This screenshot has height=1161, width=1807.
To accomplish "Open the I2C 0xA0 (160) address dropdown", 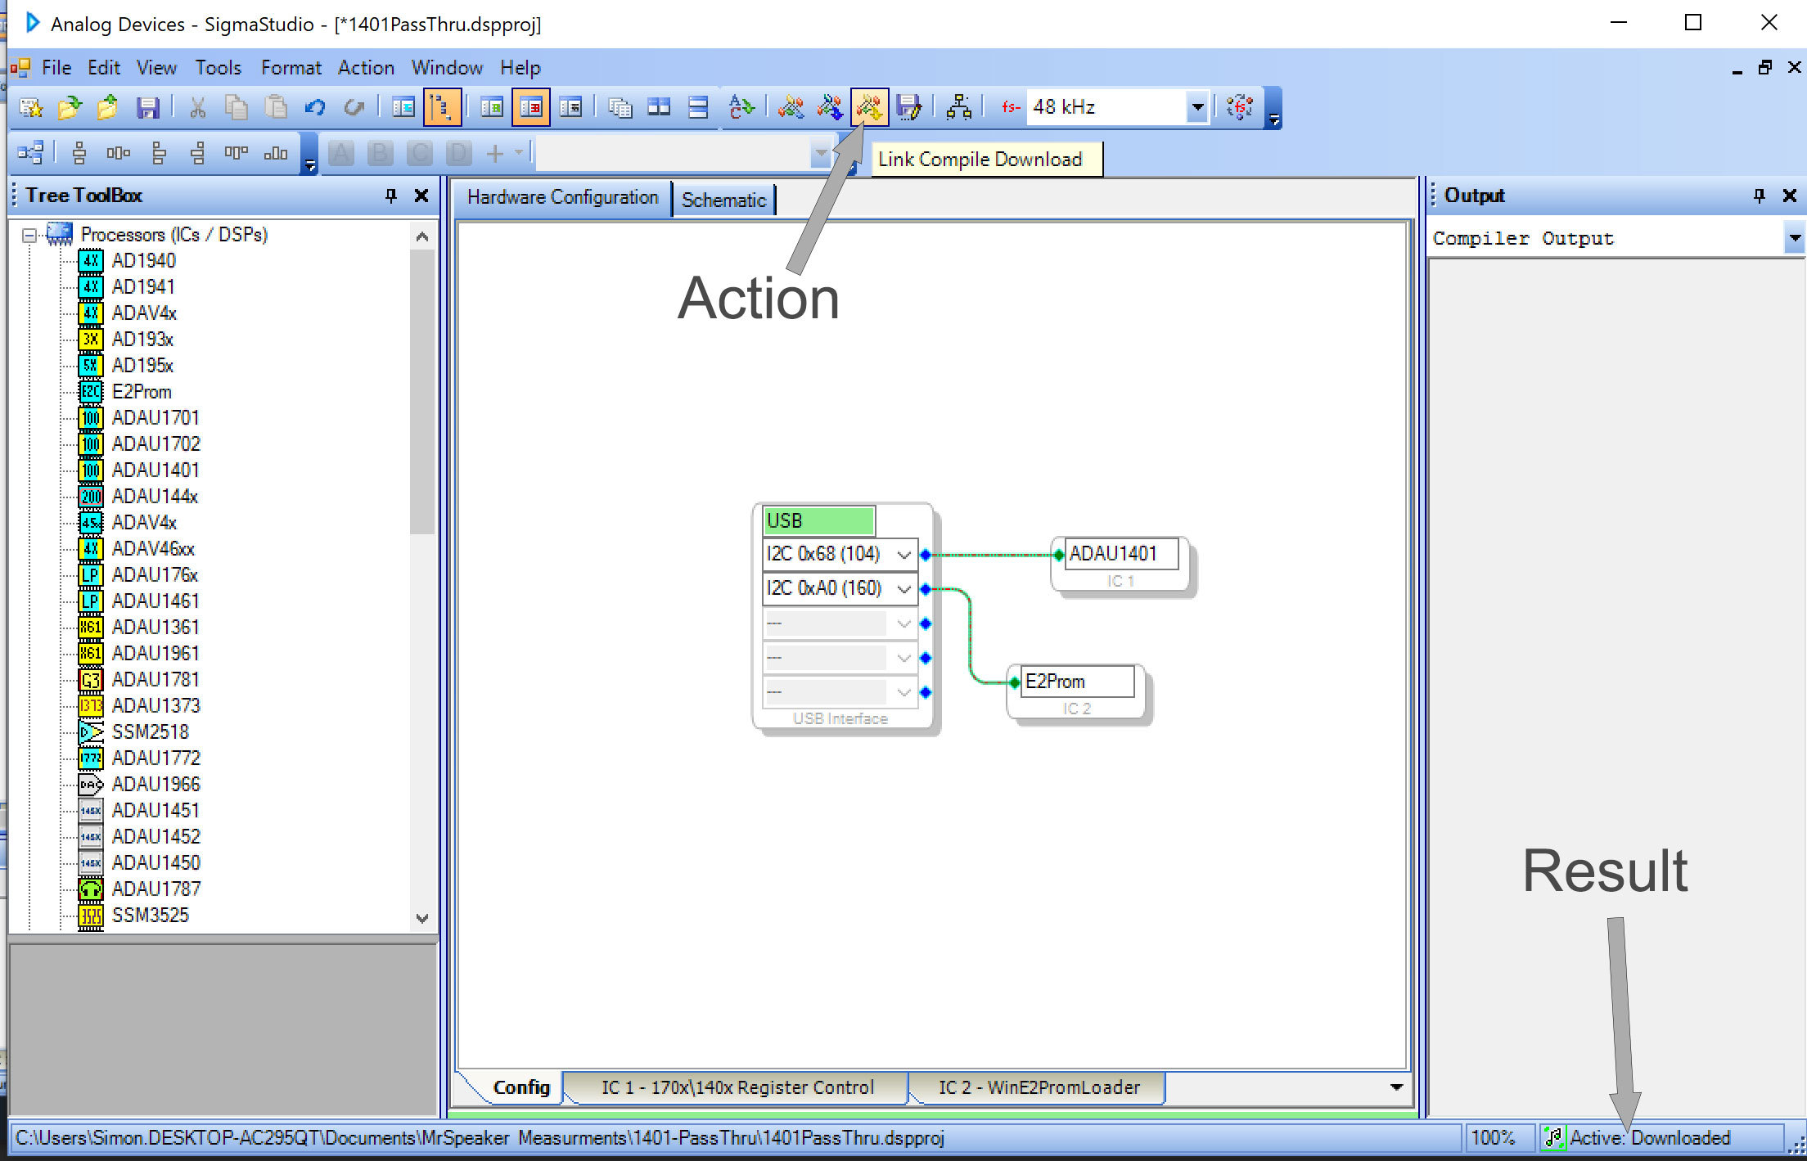I will point(903,589).
